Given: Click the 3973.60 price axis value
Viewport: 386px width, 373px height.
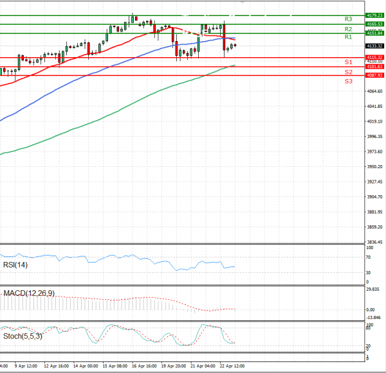Looking at the screenshot, I should coord(374,152).
